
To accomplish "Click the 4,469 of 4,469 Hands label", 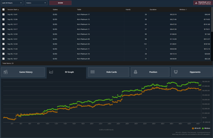I will (106, 130).
